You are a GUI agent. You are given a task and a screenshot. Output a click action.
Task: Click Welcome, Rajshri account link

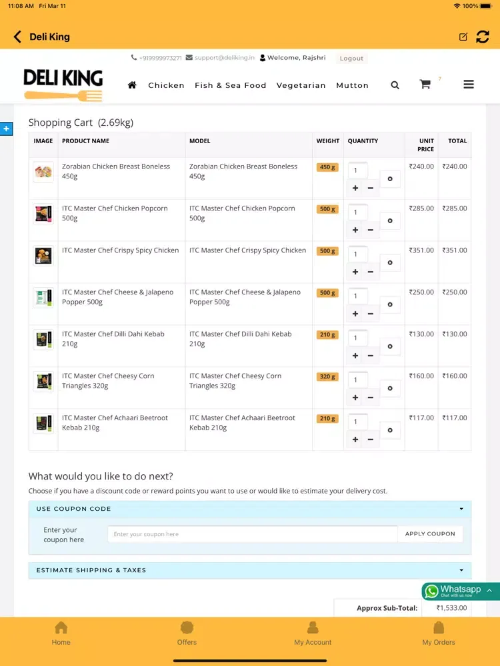click(x=293, y=58)
